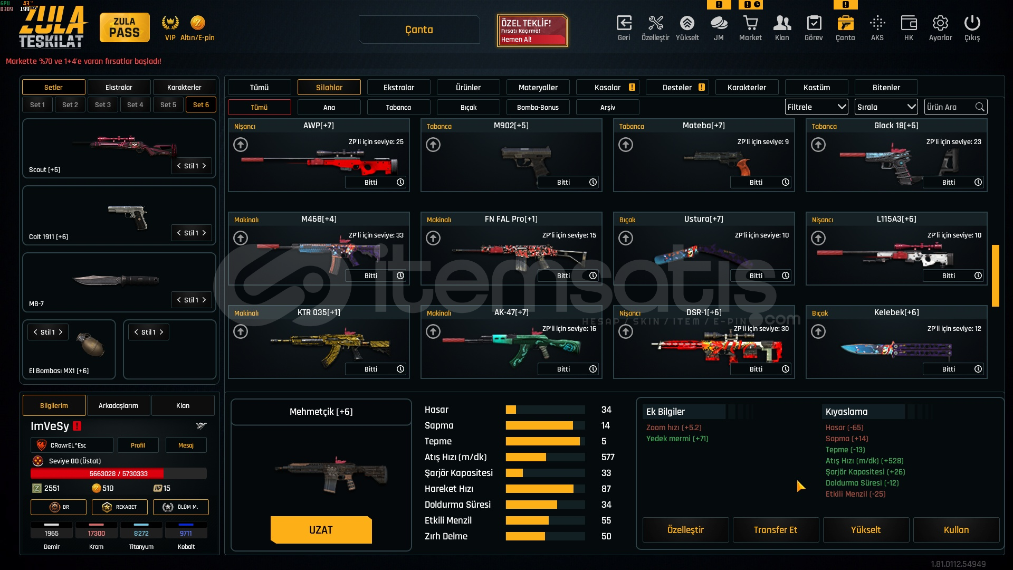This screenshot has height=570, width=1013.
Task: Select the Set 3 loadout
Action: pos(103,104)
